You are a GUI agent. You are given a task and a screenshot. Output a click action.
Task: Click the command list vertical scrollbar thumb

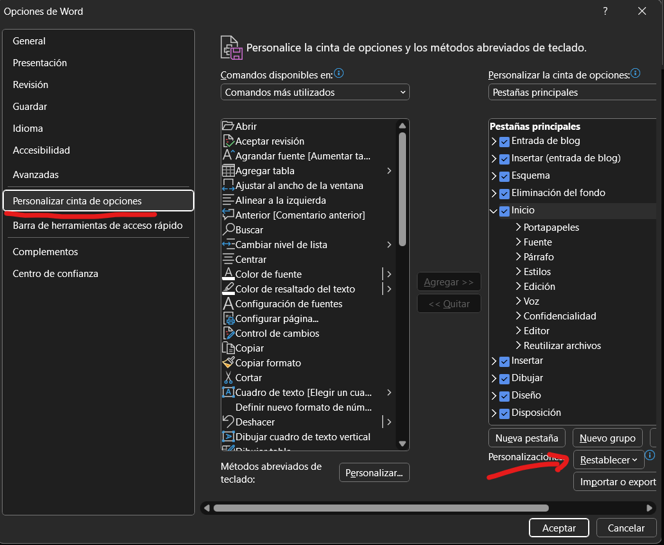coord(402,189)
